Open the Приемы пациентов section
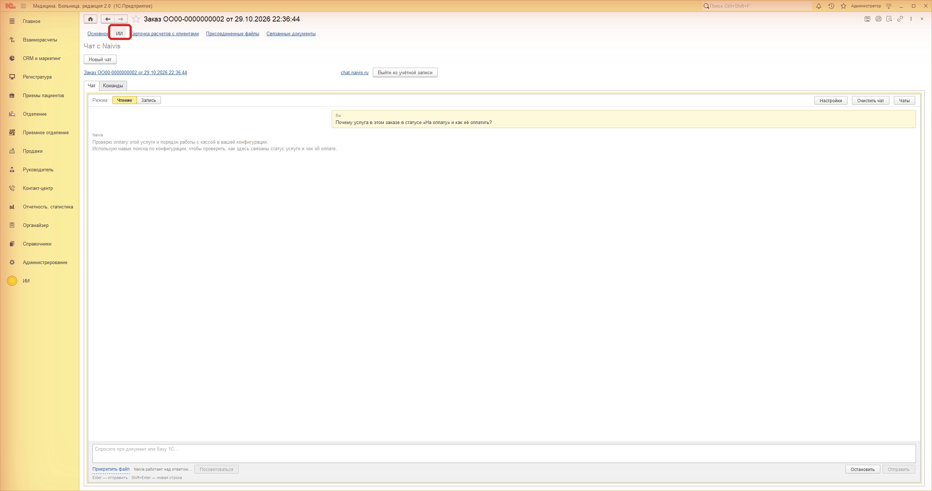 click(40, 95)
